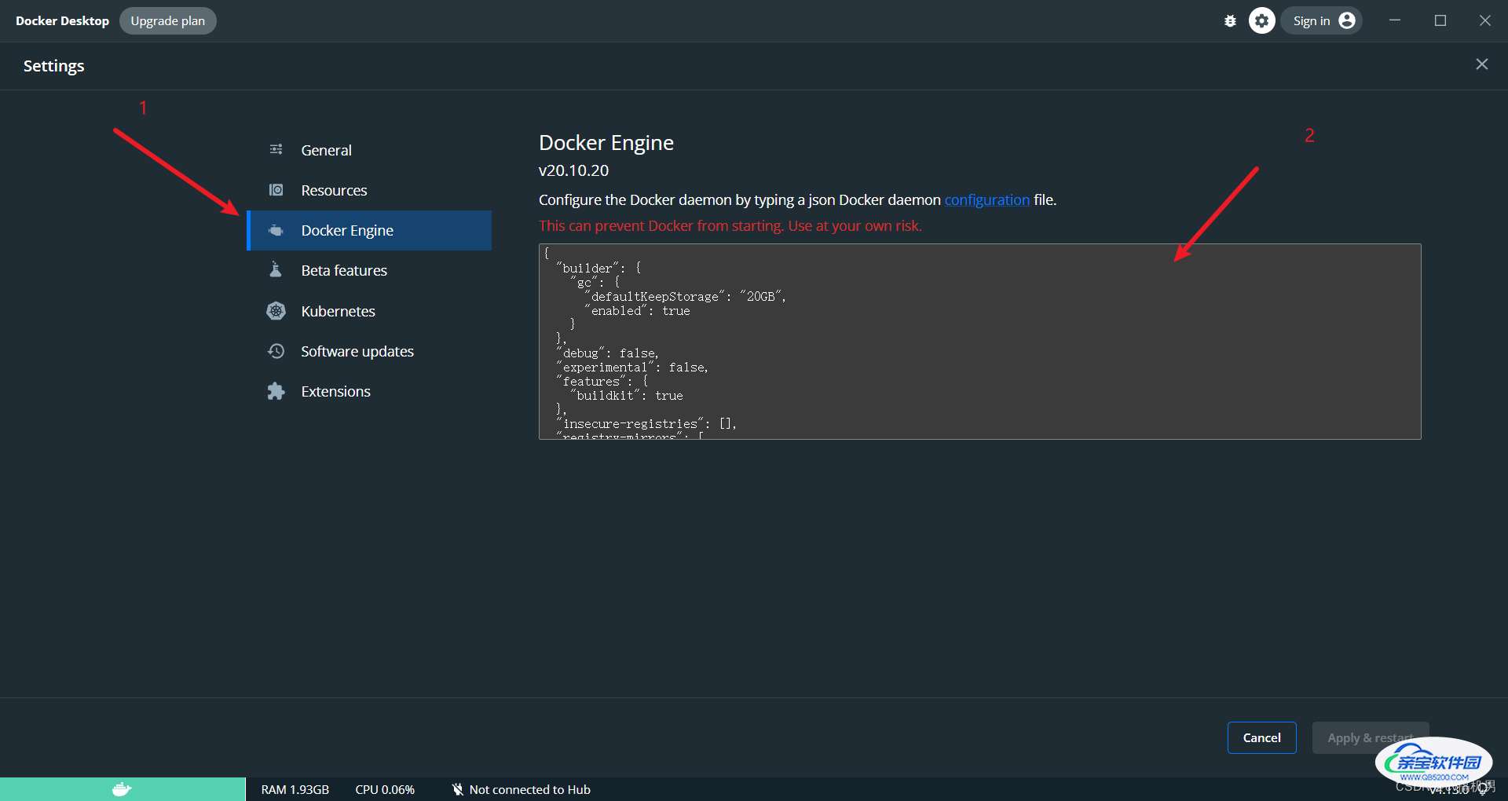Viewport: 1508px width, 801px height.
Task: Click the settings gear icon in header
Action: tap(1262, 20)
